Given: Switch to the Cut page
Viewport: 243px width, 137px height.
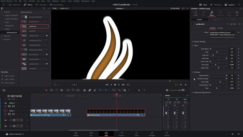Looking at the screenshot, I should (91, 134).
